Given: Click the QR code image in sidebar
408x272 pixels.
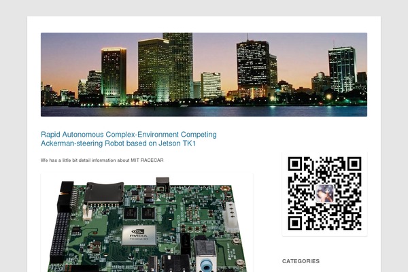Looking at the screenshot, I should (324, 194).
